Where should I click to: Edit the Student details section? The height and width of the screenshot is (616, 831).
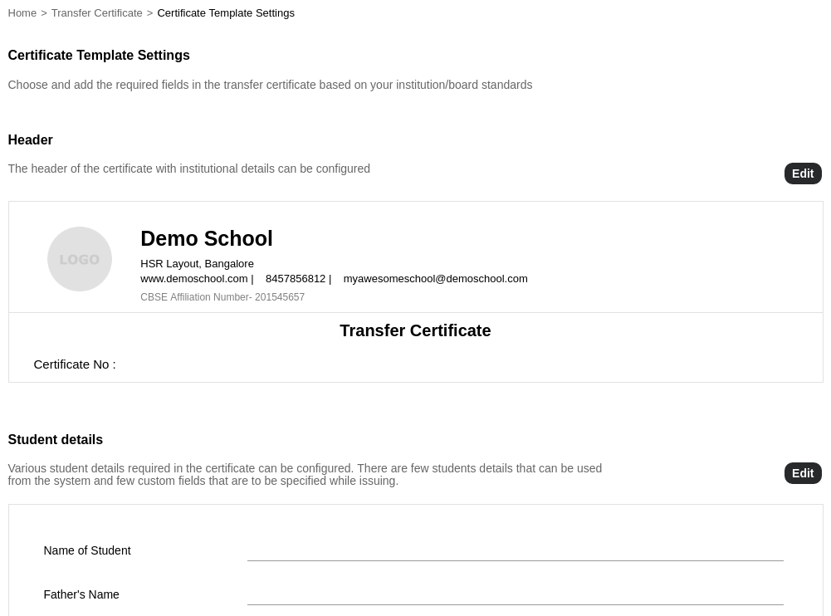(x=802, y=473)
